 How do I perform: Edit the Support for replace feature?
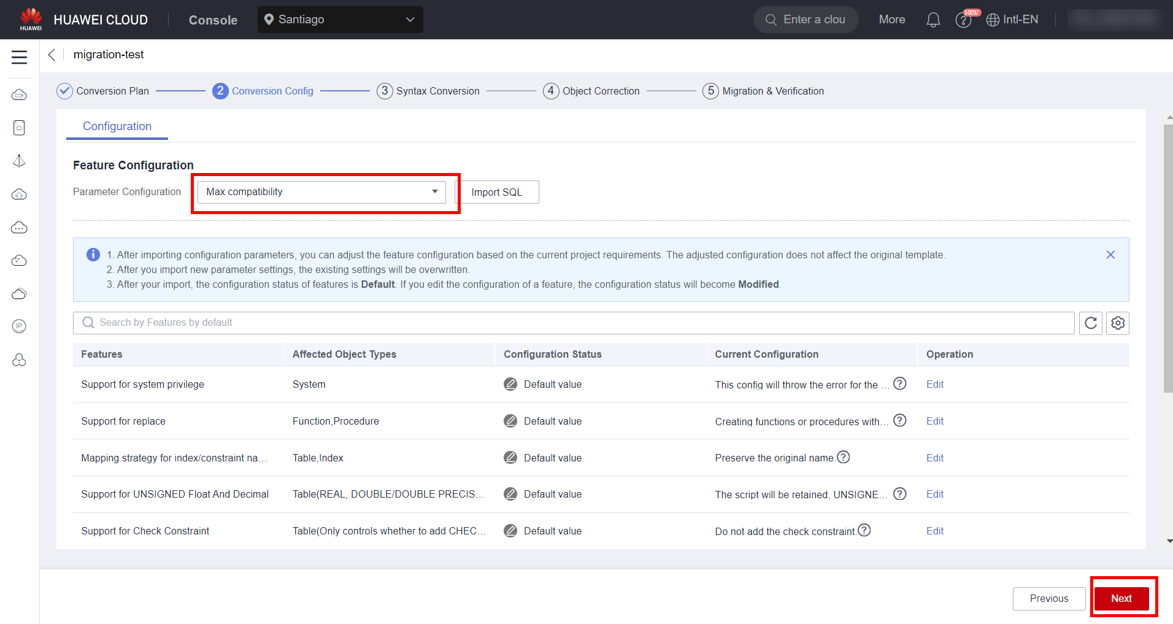point(934,421)
